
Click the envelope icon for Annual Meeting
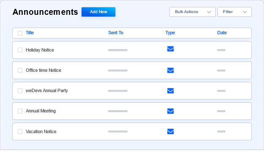(x=170, y=111)
